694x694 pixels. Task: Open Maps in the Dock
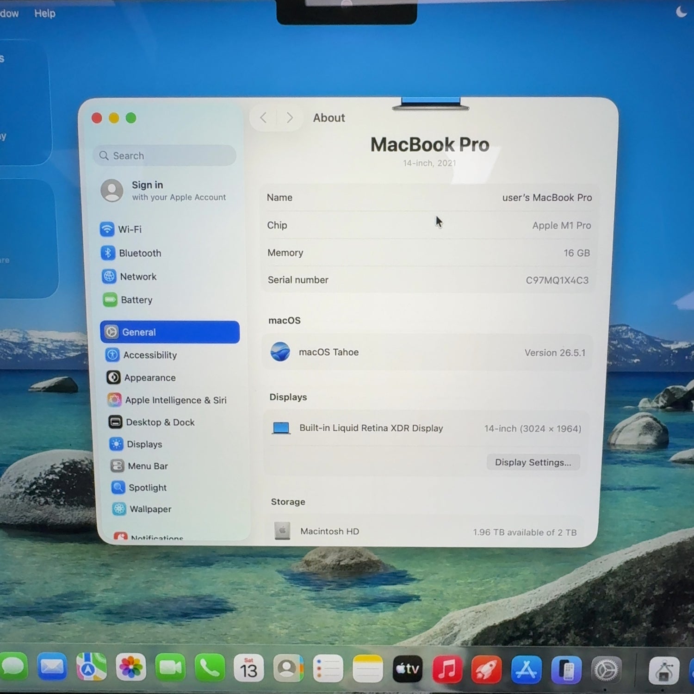pos(91,667)
